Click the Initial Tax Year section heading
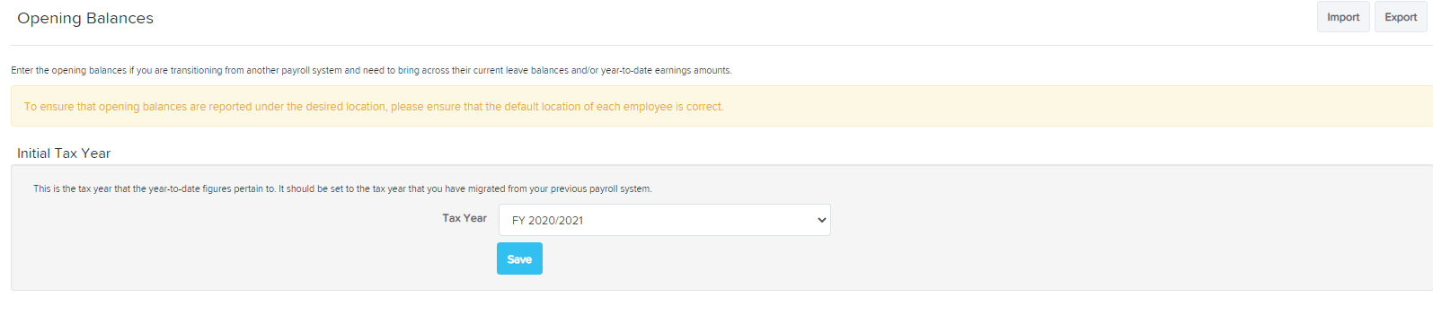The height and width of the screenshot is (324, 1433). click(x=64, y=153)
